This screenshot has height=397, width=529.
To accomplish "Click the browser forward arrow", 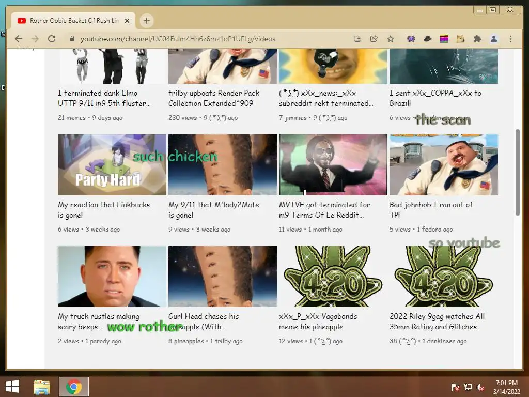I will click(x=35, y=39).
